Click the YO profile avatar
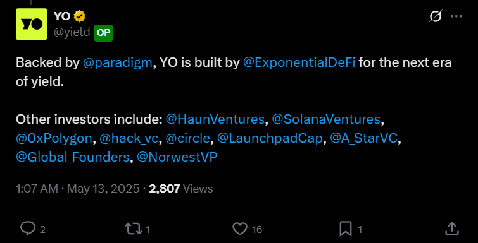The height and width of the screenshot is (243, 478). pyautogui.click(x=32, y=24)
